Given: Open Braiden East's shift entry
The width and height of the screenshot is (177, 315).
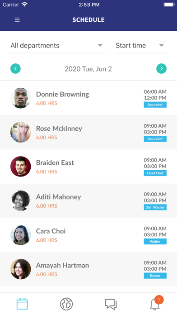Looking at the screenshot, I should 88,167.
